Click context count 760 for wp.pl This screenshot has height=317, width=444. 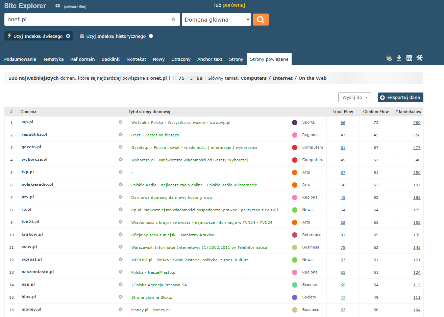point(417,123)
